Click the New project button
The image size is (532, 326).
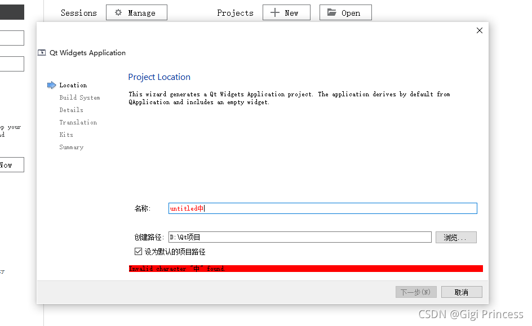(286, 12)
